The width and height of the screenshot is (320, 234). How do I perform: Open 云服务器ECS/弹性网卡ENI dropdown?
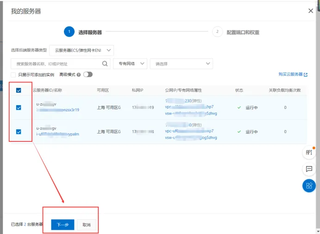tap(82, 51)
